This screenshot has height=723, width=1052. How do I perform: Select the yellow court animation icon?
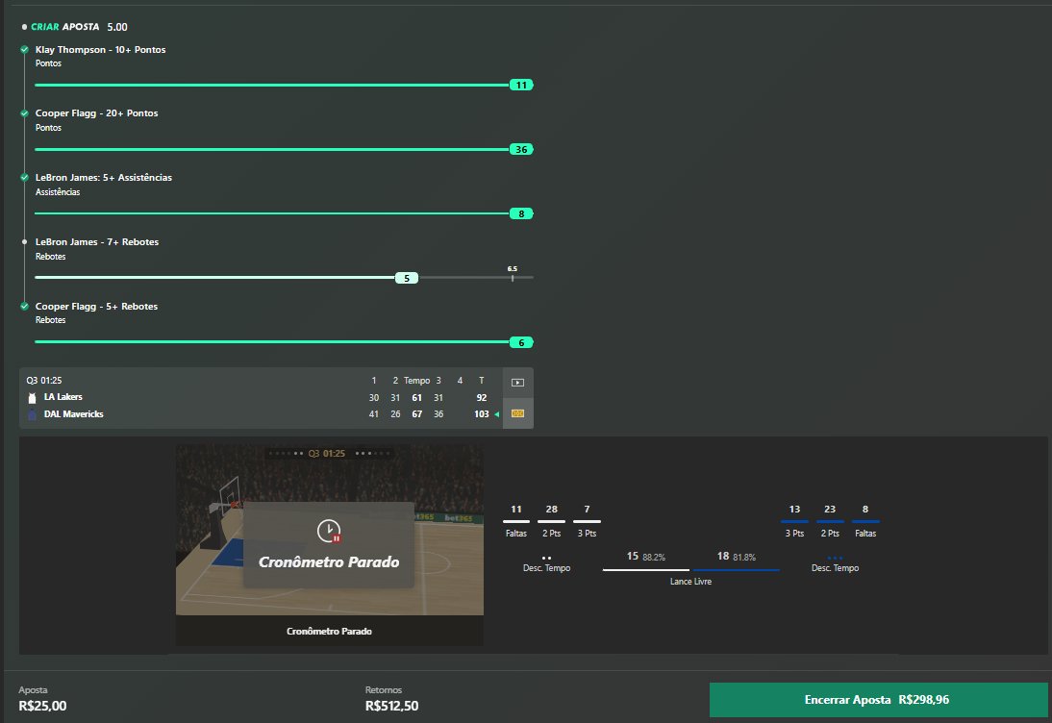point(517,413)
